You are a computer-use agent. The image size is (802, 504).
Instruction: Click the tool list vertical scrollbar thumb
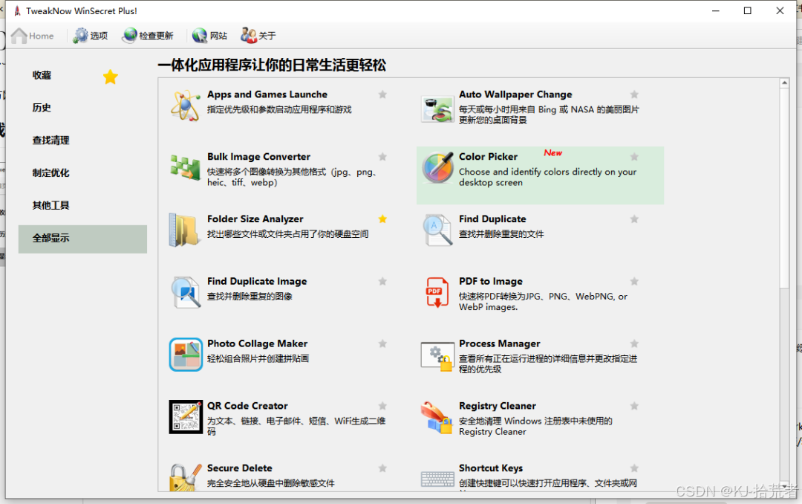coord(784,188)
